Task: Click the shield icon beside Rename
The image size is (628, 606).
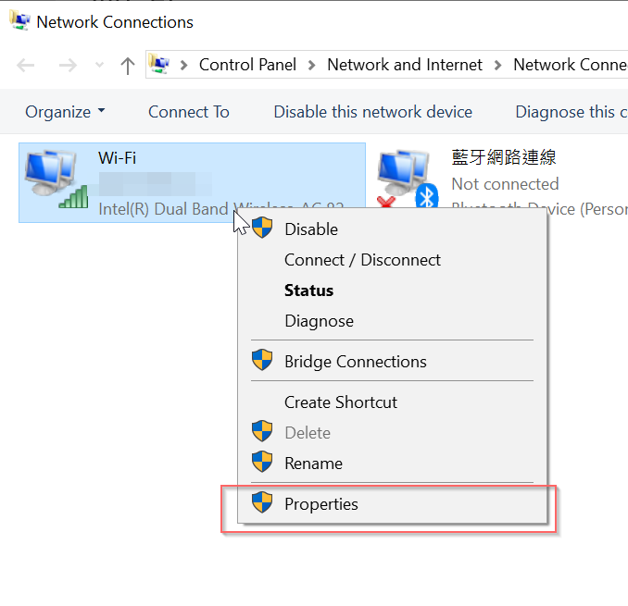Action: point(262,462)
